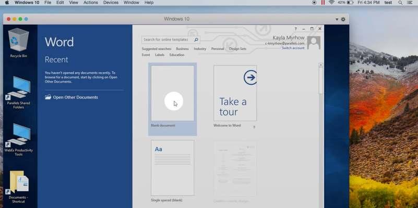The width and height of the screenshot is (418, 208).
Task: Select Event suggested search
Action: (146, 55)
